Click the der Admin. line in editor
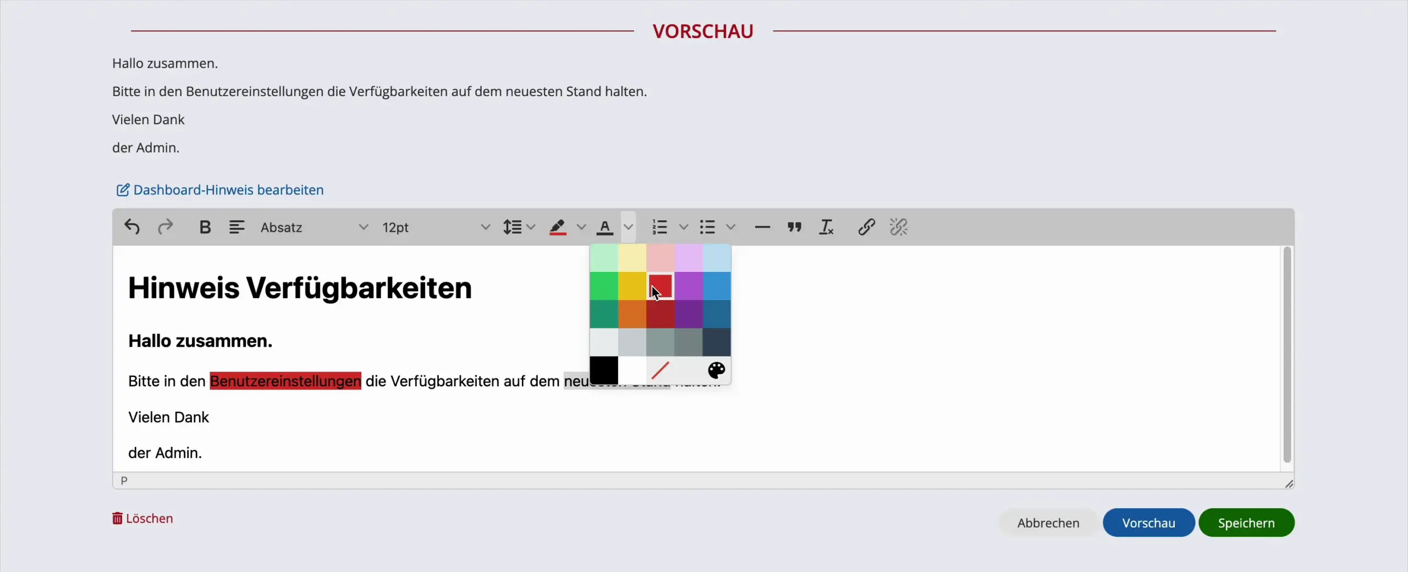The height and width of the screenshot is (572, 1408). [x=165, y=453]
